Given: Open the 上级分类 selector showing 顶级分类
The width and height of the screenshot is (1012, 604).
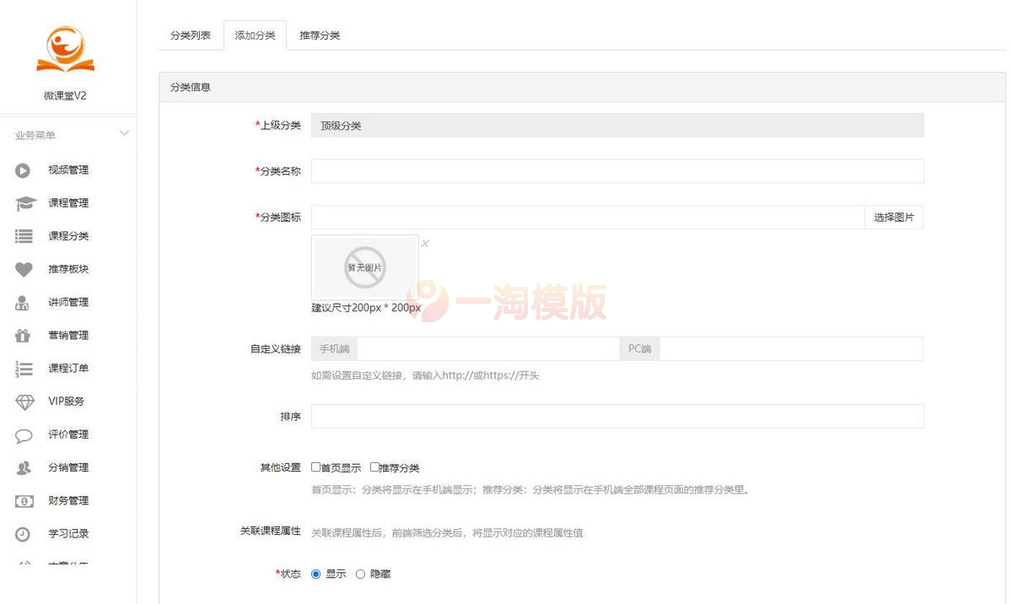Looking at the screenshot, I should pos(616,124).
